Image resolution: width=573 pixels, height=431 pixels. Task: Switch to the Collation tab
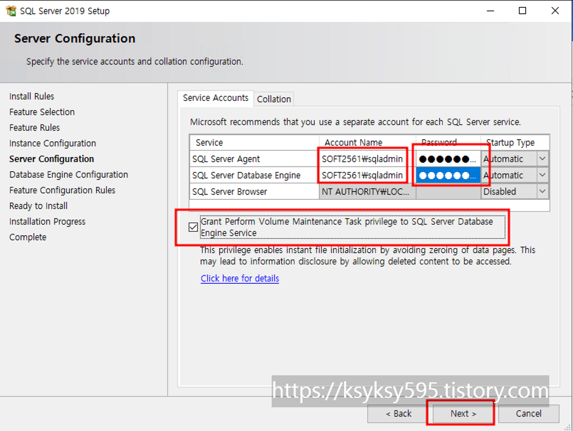273,99
